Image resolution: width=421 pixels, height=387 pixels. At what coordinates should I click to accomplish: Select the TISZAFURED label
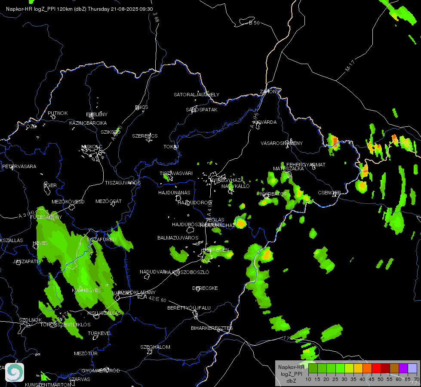[x=101, y=239]
